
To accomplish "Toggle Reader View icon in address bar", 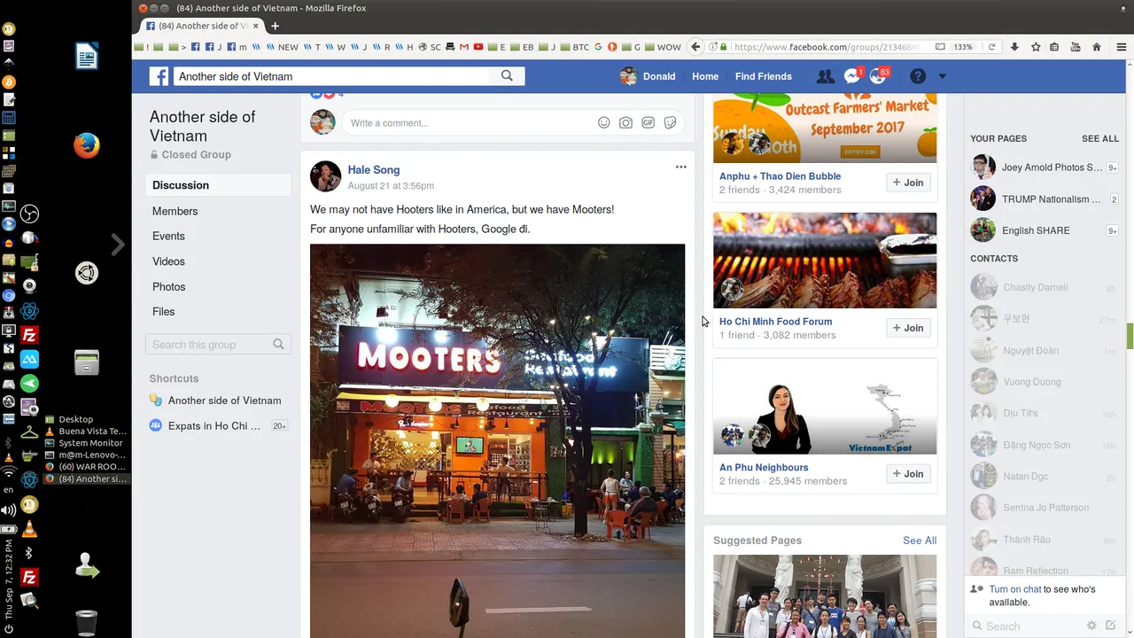I will click(940, 47).
